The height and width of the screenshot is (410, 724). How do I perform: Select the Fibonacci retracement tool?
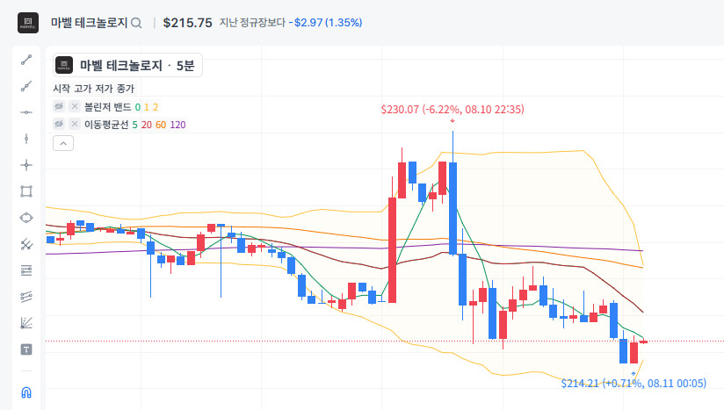[x=26, y=270]
